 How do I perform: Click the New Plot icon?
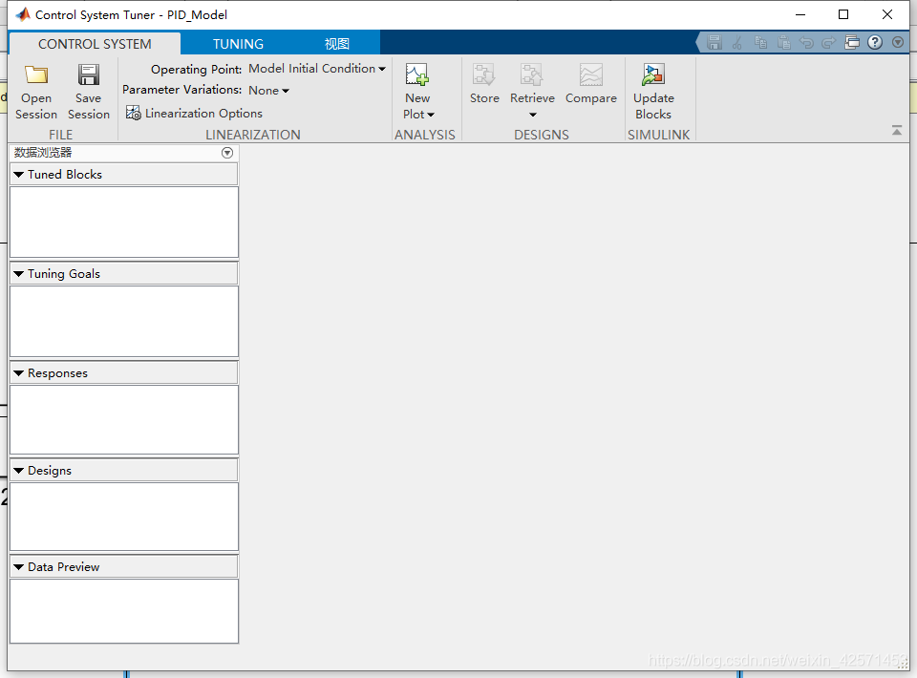(x=417, y=74)
